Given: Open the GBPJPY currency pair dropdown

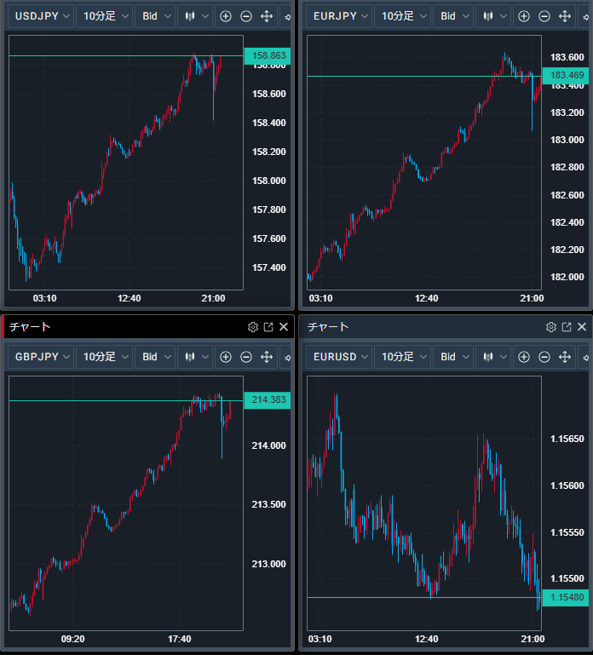Looking at the screenshot, I should (41, 357).
